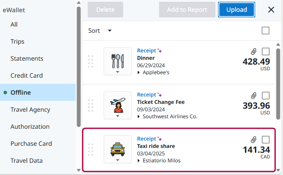Click the receipts list scroll up arrow
Screen dimensions: 283x175
click(x=278, y=45)
